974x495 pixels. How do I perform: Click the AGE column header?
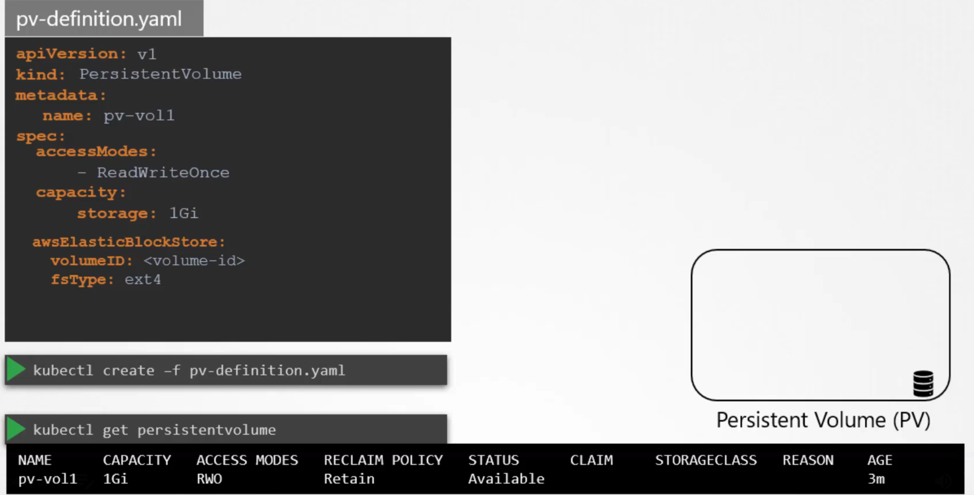pyautogui.click(x=879, y=460)
